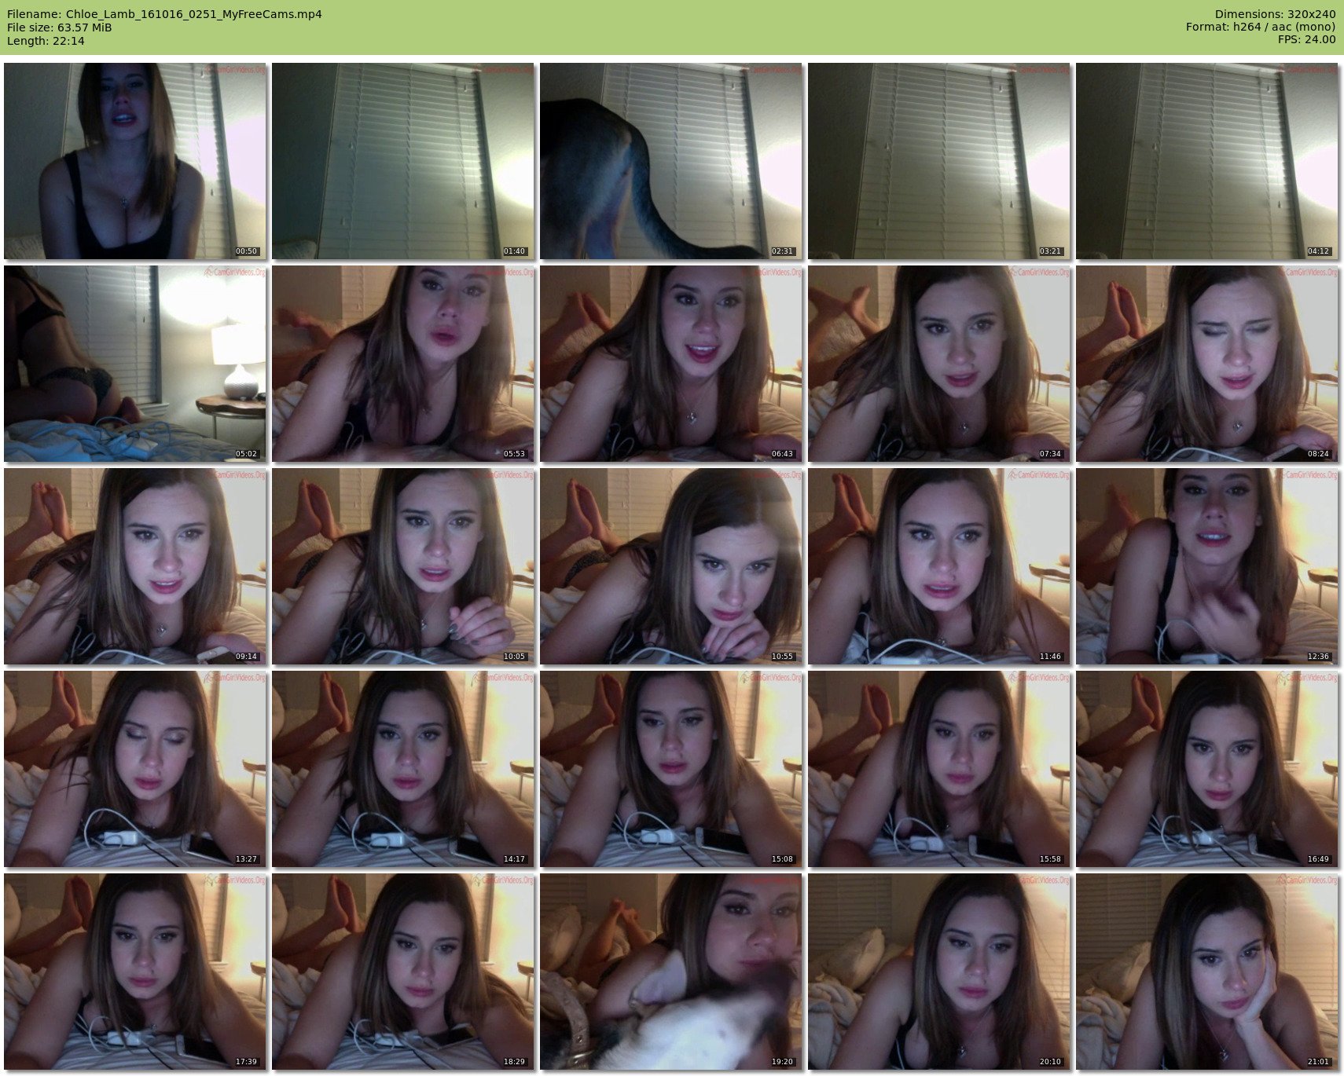Click the Length 22:14 text

click(x=46, y=41)
